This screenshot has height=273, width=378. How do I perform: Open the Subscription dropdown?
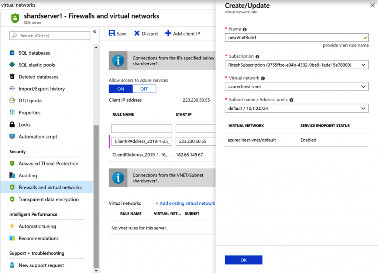[x=296, y=65]
